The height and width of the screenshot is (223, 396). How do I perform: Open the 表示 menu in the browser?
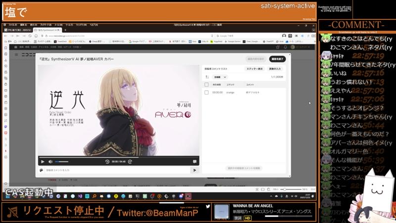tap(34, 25)
